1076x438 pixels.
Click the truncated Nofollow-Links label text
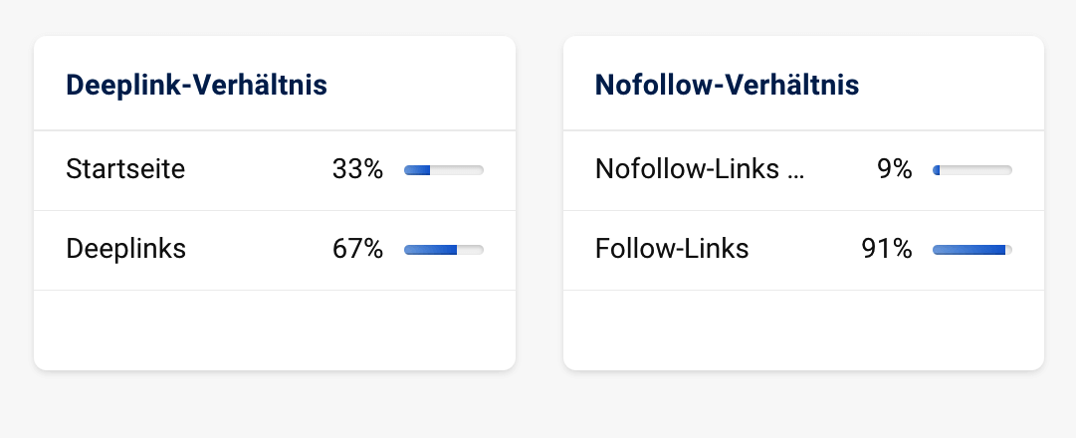(x=689, y=169)
